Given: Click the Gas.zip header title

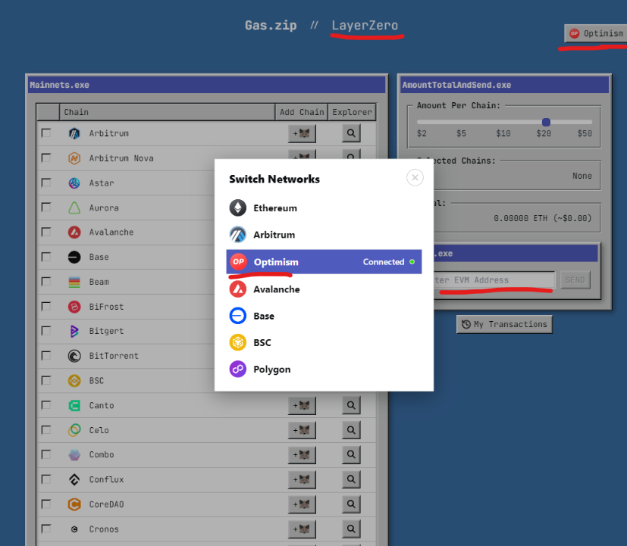Looking at the screenshot, I should click(271, 26).
